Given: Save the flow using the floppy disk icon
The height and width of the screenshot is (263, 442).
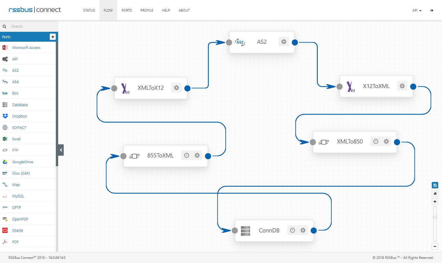Looking at the screenshot, I should click(435, 185).
